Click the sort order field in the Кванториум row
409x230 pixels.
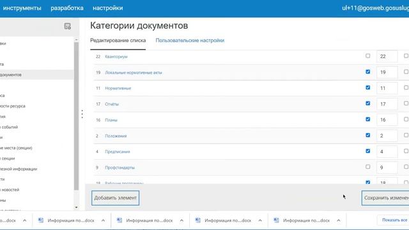click(x=387, y=56)
